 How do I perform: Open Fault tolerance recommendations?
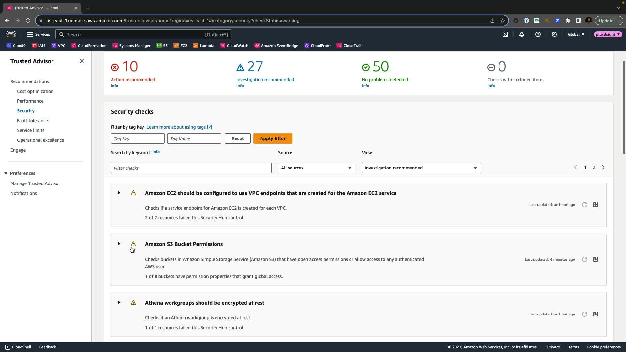tap(32, 121)
